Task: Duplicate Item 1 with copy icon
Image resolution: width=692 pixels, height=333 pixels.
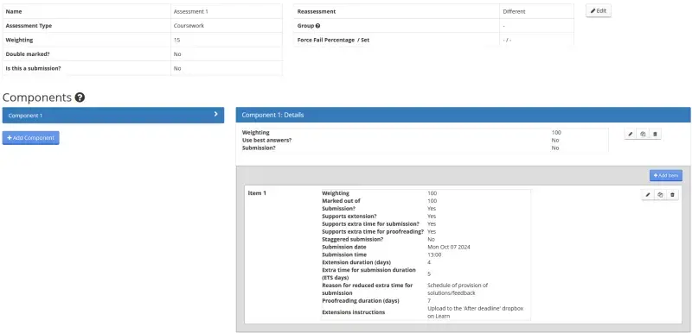Action: (660, 195)
